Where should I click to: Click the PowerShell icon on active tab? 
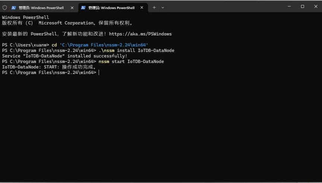tap(83, 7)
